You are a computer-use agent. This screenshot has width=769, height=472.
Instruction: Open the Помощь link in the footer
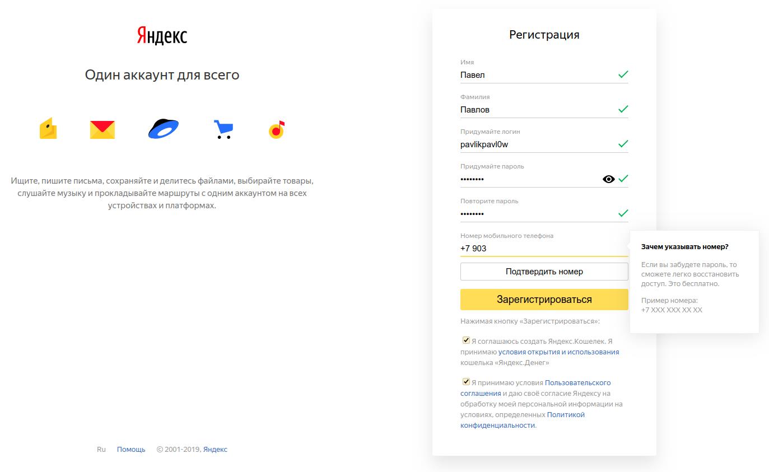131,449
